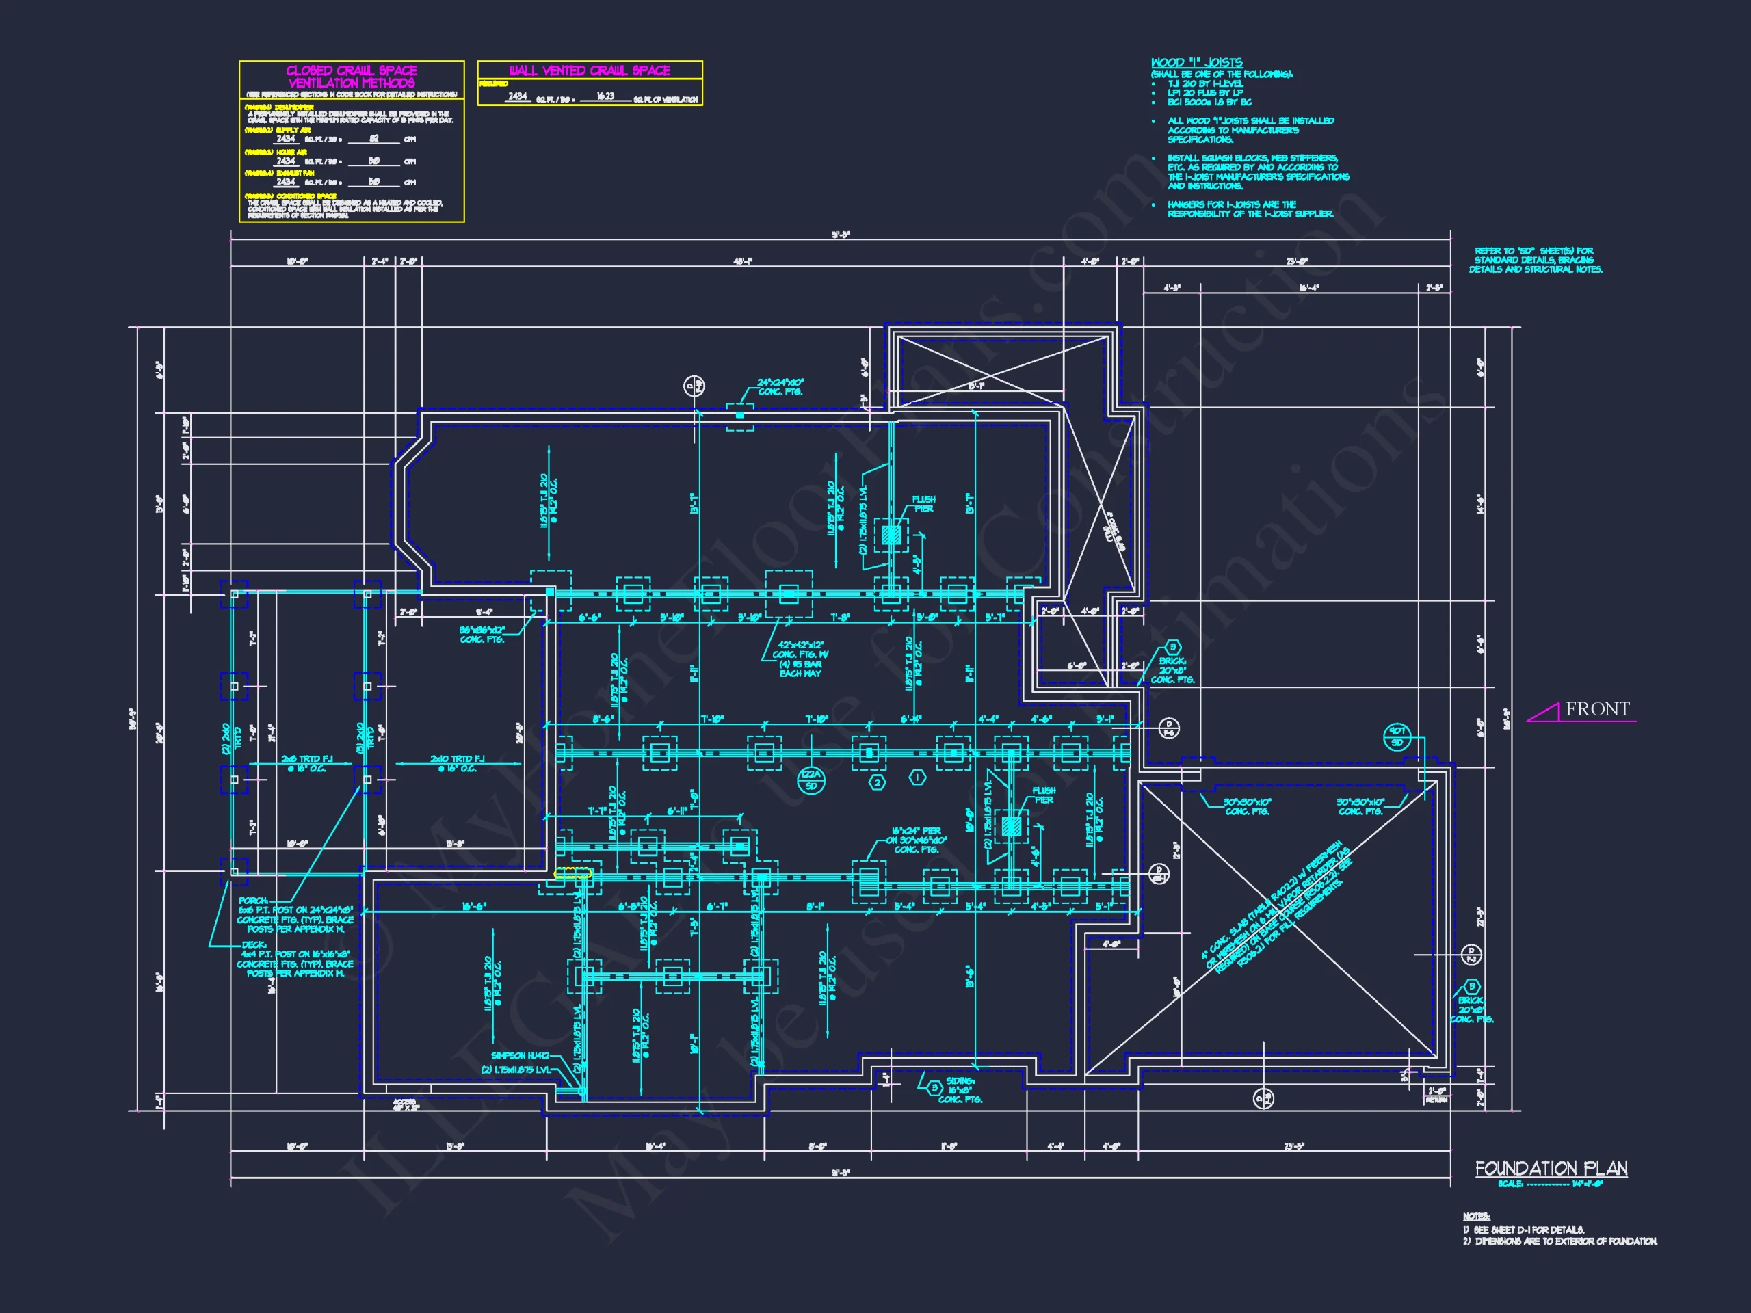This screenshot has width=1751, height=1313.
Task: Select the "LPI 20 PLUS BY LP" bullet
Action: 1204,92
